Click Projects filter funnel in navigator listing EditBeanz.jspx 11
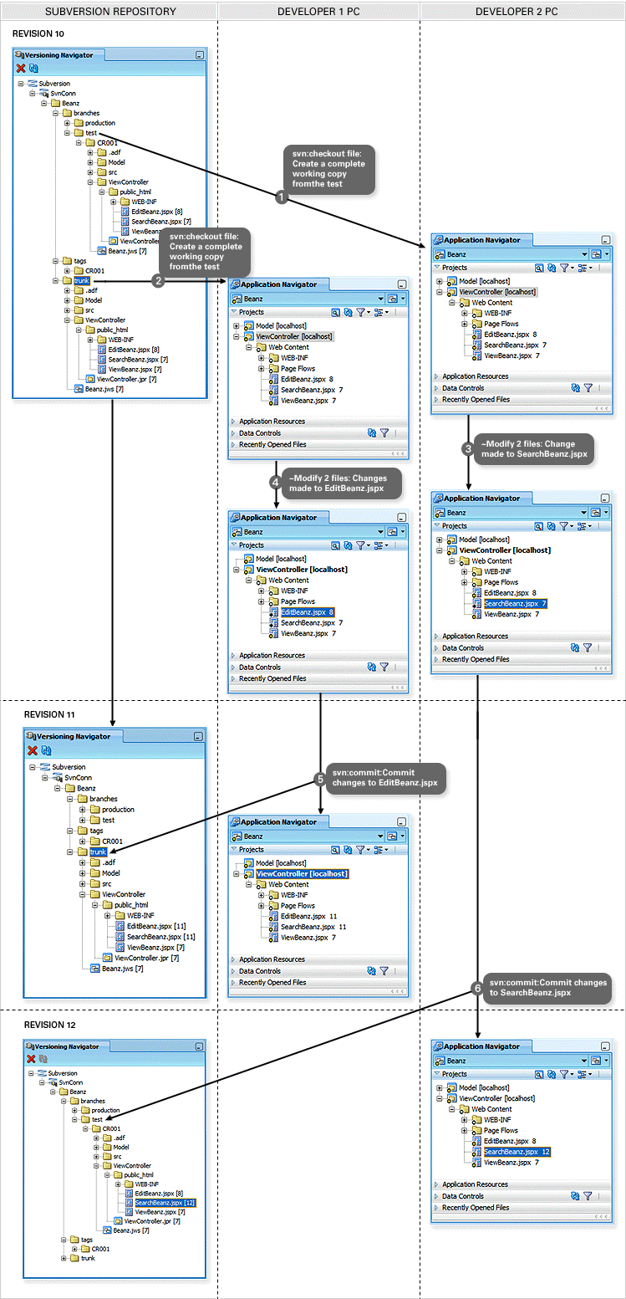Screen dimensions: 626x1299 [362, 849]
